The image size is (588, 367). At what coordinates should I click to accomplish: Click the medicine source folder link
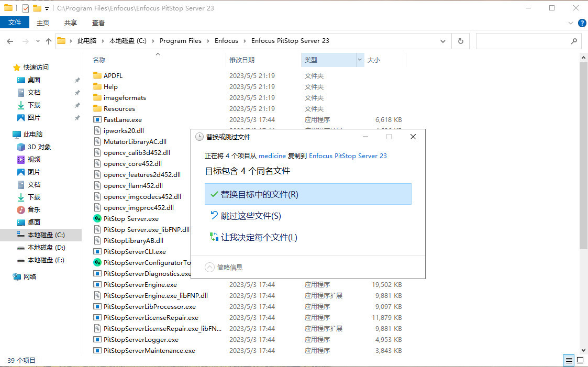click(x=272, y=155)
